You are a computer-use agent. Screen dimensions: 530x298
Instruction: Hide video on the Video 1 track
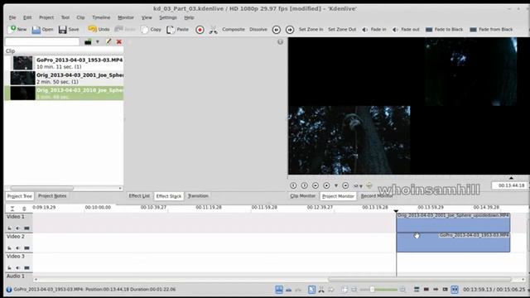(26, 228)
